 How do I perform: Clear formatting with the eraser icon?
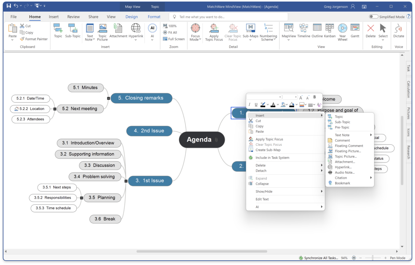coord(319,105)
